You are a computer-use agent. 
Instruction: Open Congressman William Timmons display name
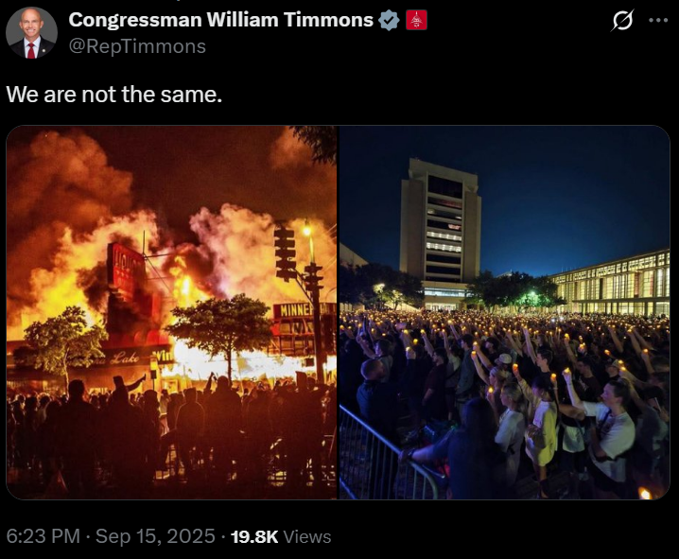221,20
